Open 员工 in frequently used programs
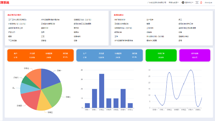 coord(180,19)
